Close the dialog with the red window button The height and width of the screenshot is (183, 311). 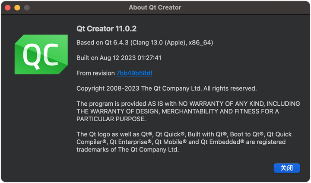[8, 8]
